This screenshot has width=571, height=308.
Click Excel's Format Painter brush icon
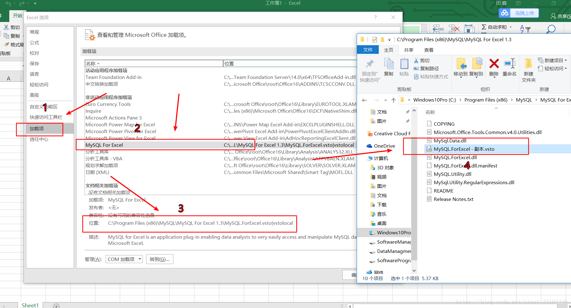click(x=6, y=45)
